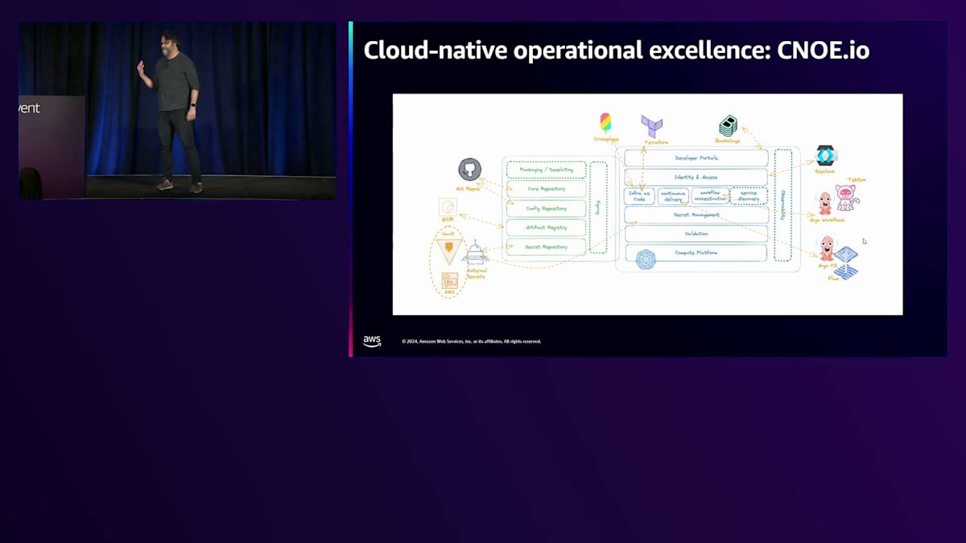
Task: Click the slide title mentioning CNOE.io
Action: [x=617, y=50]
